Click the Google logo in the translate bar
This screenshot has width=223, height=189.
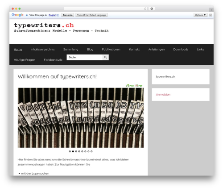[x=17, y=15]
